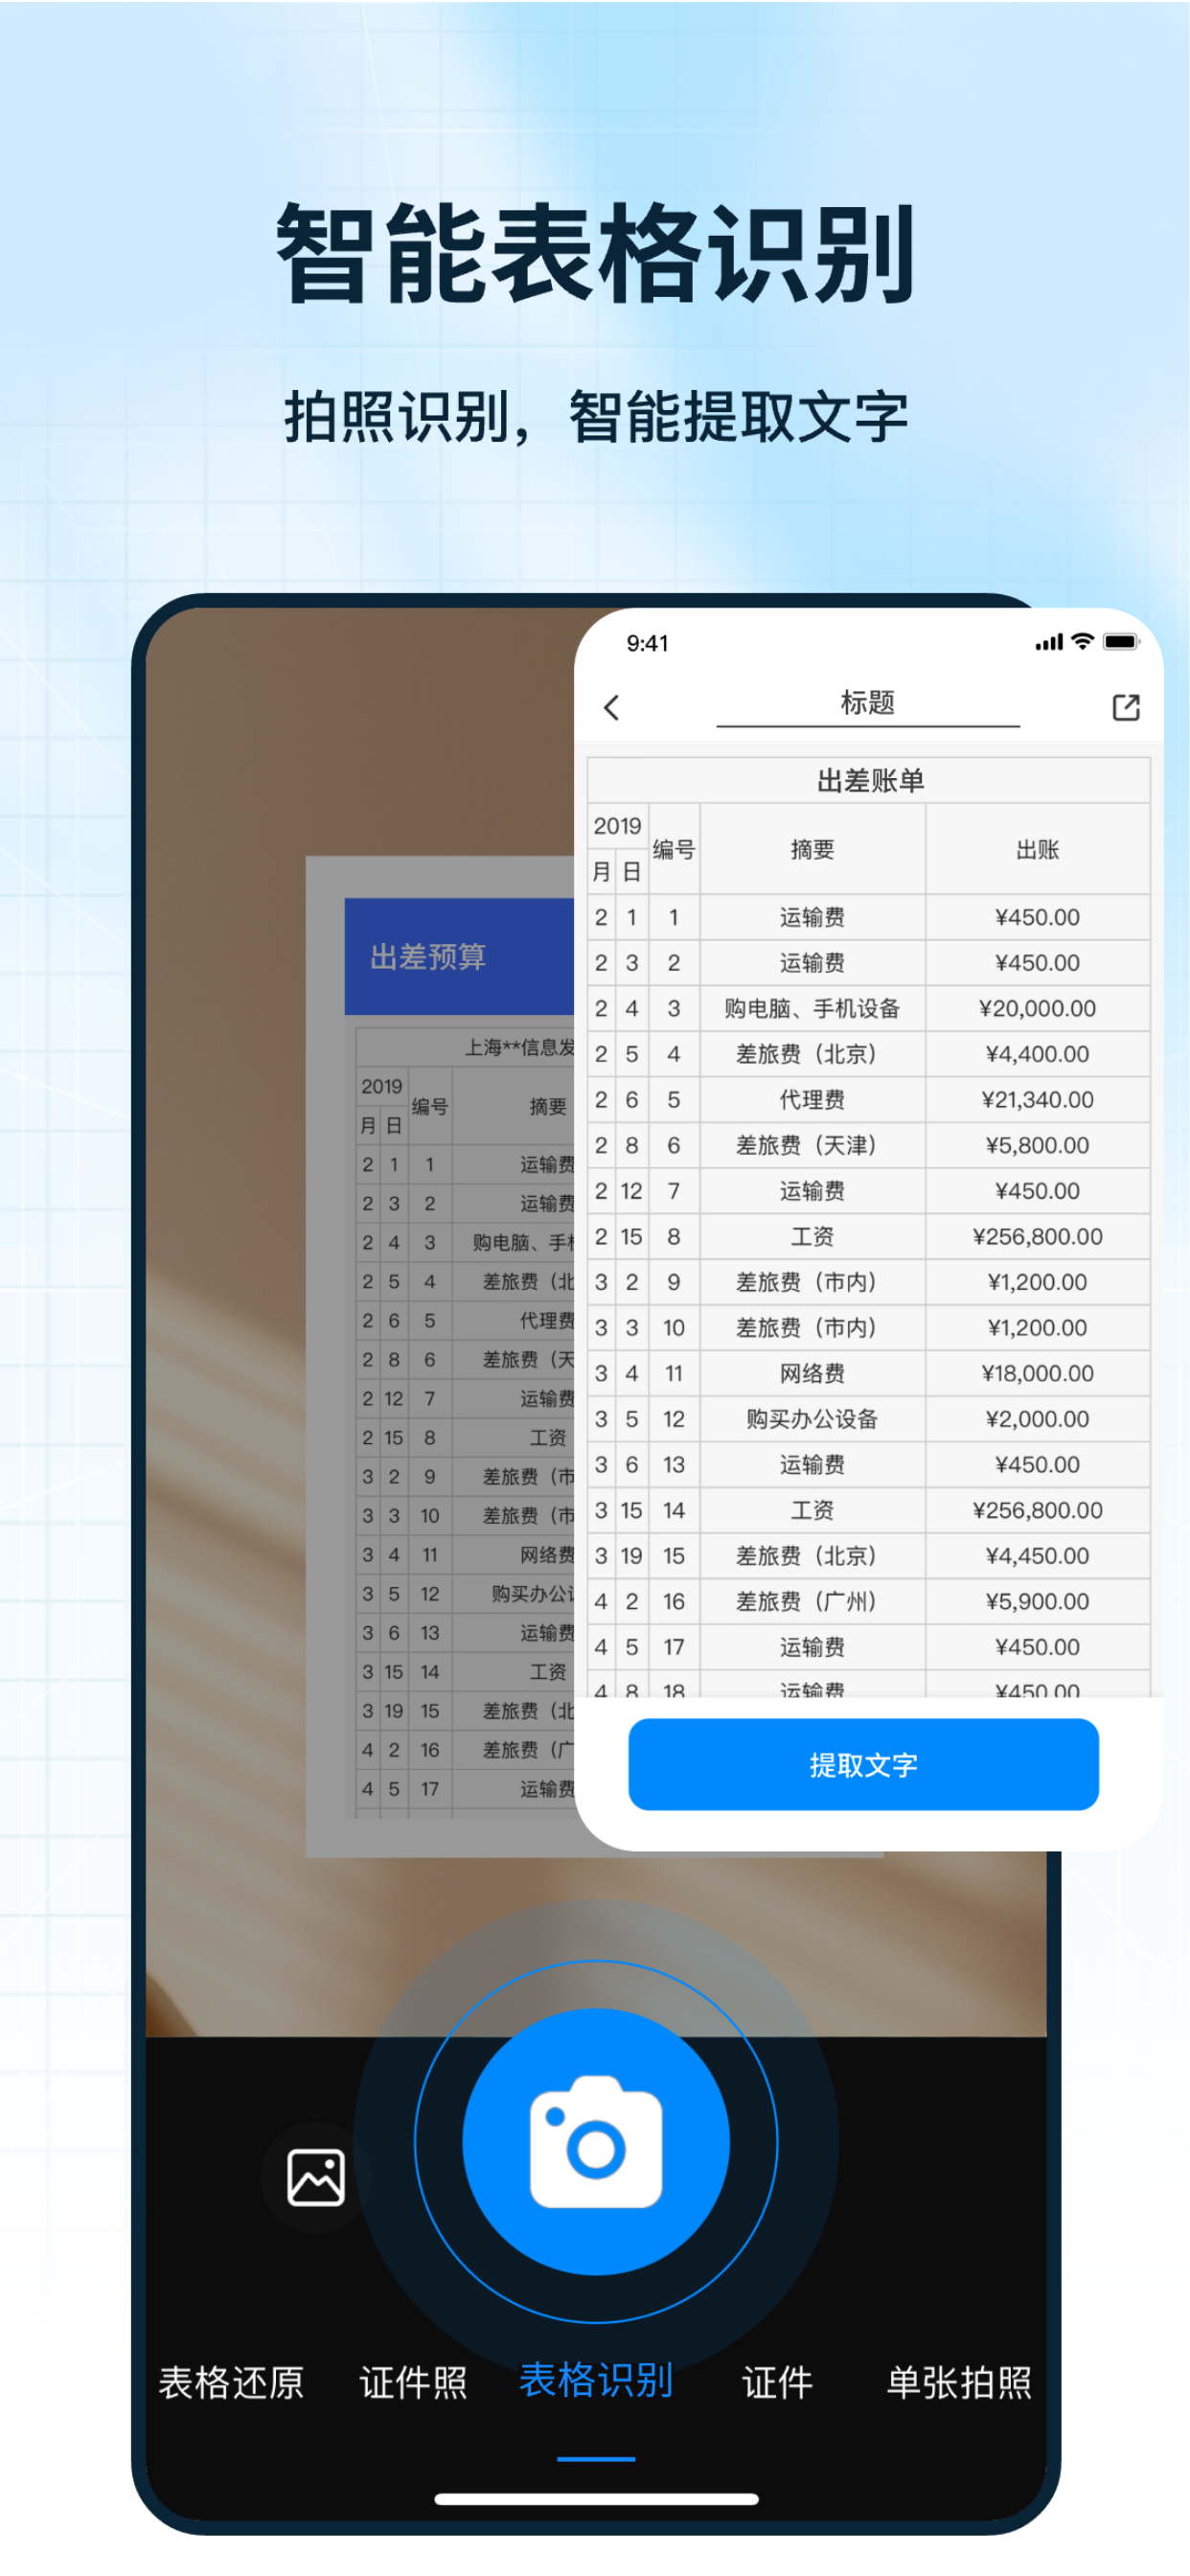Screen dimensions: 1190x2576
Task: Open the photo gallery icon
Action: click(x=316, y=2177)
